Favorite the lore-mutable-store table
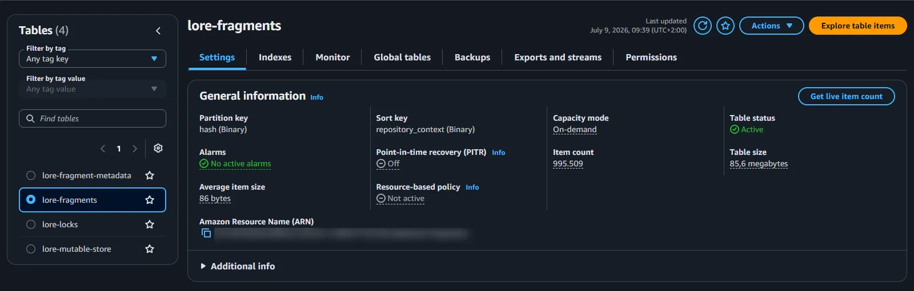Viewport: 914px width, 291px height. coord(150,249)
